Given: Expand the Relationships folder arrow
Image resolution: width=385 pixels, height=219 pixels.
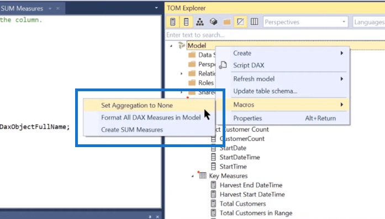Looking at the screenshot, I should pyautogui.click(x=181, y=74).
